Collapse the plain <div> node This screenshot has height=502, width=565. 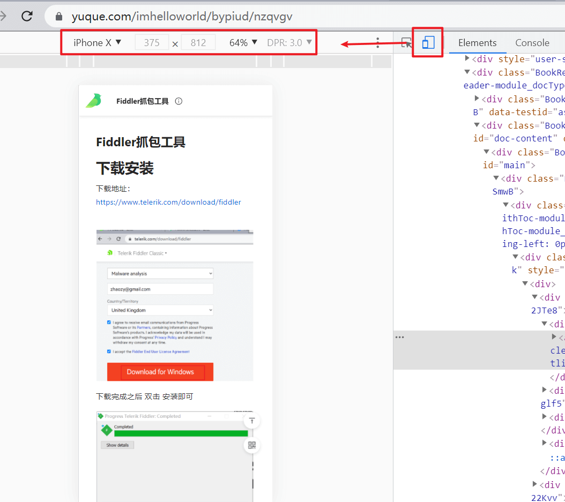pos(525,283)
